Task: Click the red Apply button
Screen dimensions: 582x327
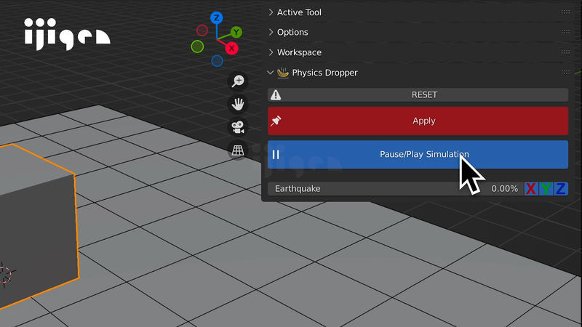Action: [418, 121]
